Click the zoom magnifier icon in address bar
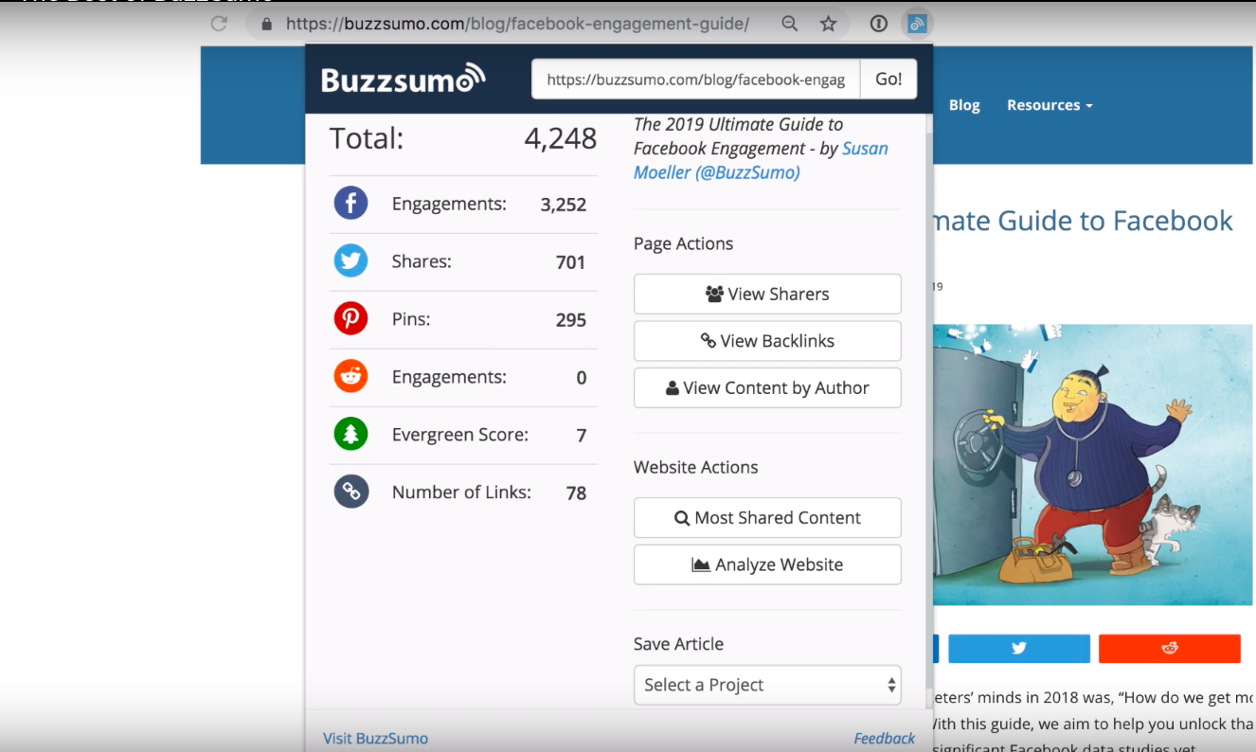Image resolution: width=1256 pixels, height=752 pixels. pyautogui.click(x=789, y=24)
